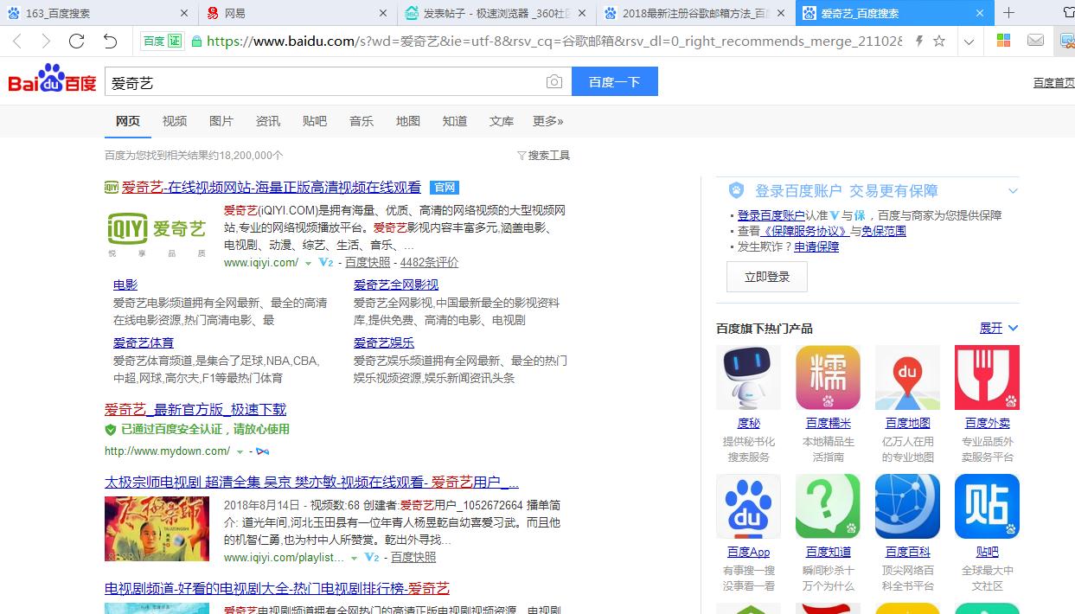Screen dimensions: 1075x614
Task: Open the 百度地图 app icon
Action: point(907,377)
